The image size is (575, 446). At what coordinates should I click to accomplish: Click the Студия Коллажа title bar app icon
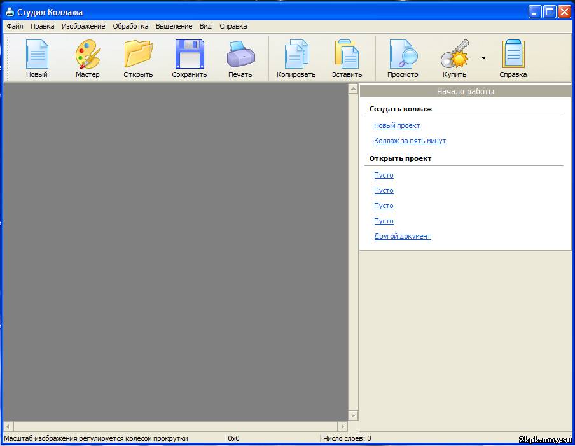point(10,12)
